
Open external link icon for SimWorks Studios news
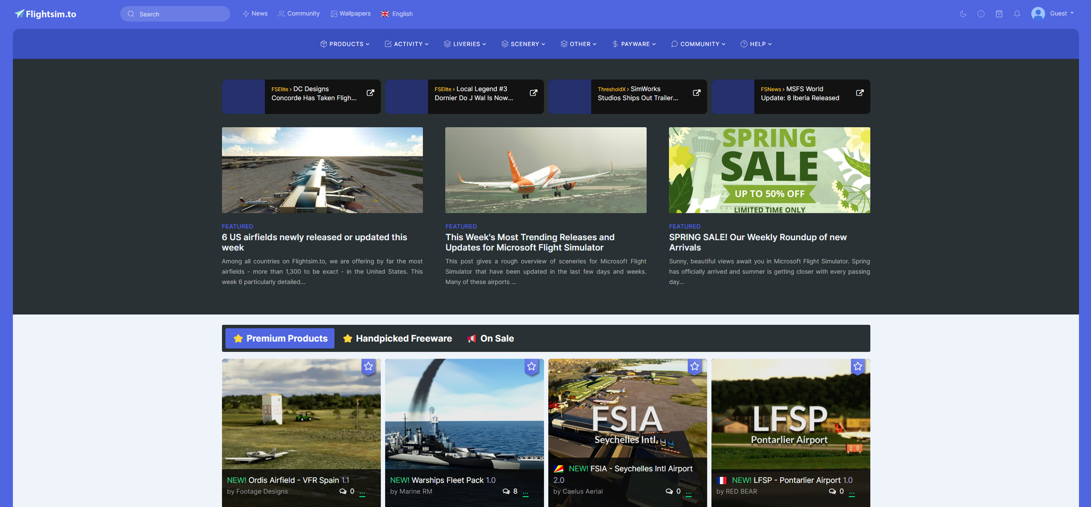[697, 93]
